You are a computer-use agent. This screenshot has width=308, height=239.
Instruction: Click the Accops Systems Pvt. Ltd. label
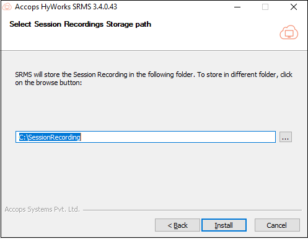coord(42,209)
